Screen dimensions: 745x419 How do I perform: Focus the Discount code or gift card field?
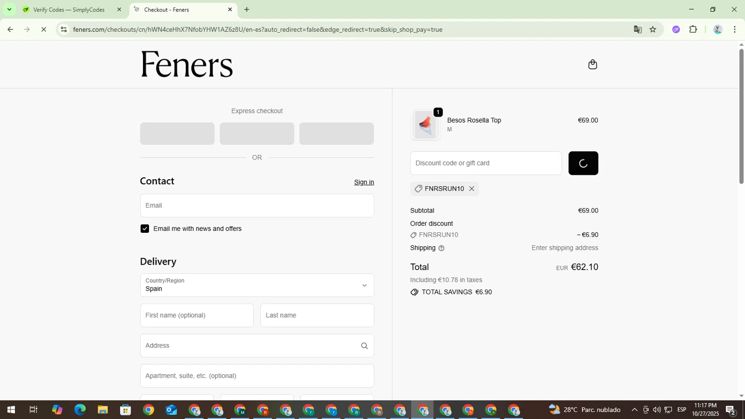point(486,163)
